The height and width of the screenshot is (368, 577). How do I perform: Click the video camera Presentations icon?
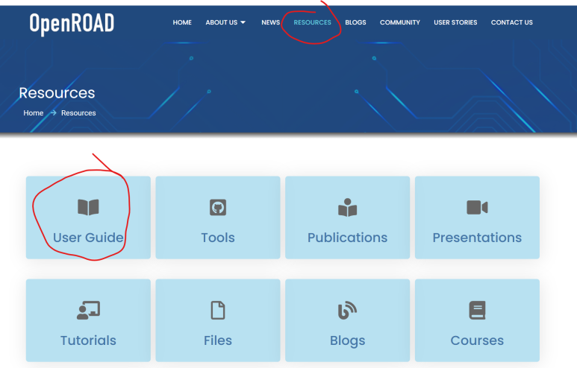click(x=477, y=208)
